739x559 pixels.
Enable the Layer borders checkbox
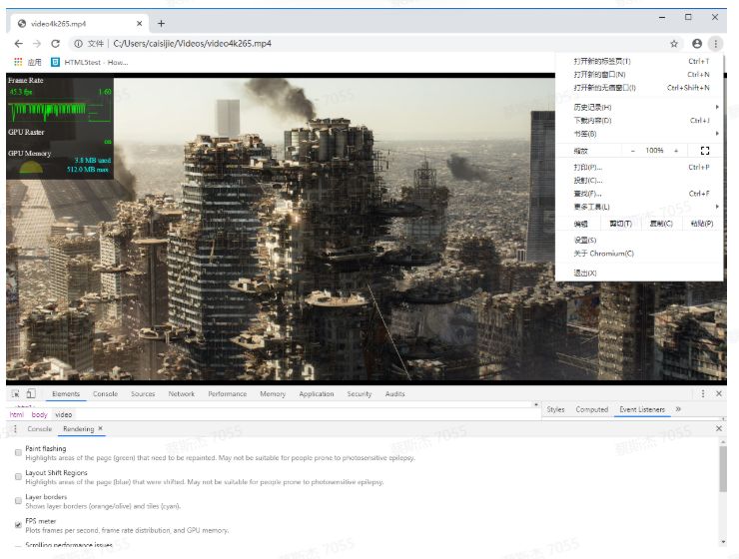18,500
